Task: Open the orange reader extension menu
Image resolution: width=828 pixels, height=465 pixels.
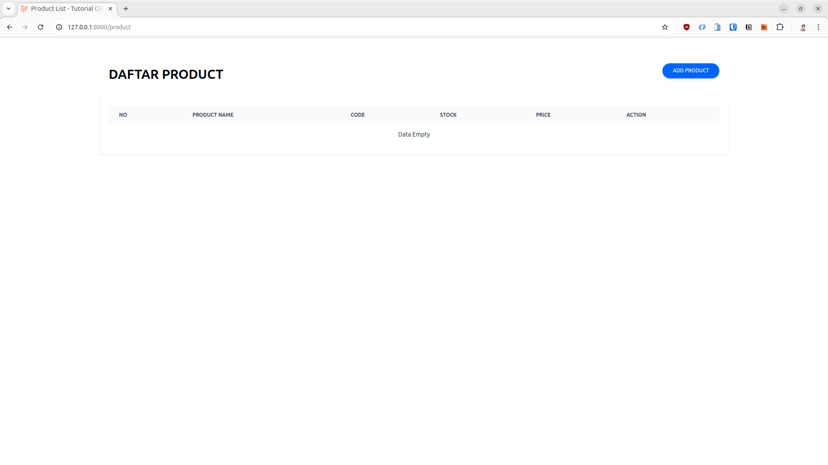Action: pos(764,27)
